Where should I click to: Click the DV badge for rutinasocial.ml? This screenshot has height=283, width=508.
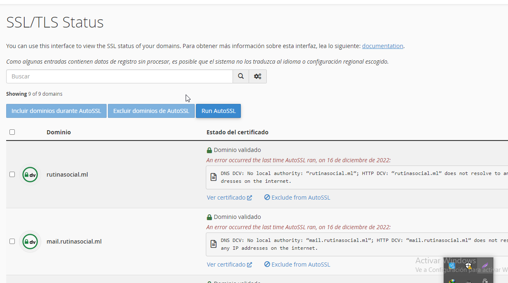point(30,175)
